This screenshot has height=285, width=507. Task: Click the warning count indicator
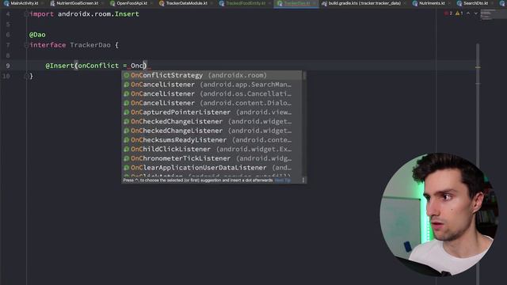(x=459, y=13)
